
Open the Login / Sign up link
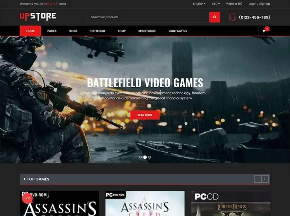[259, 4]
